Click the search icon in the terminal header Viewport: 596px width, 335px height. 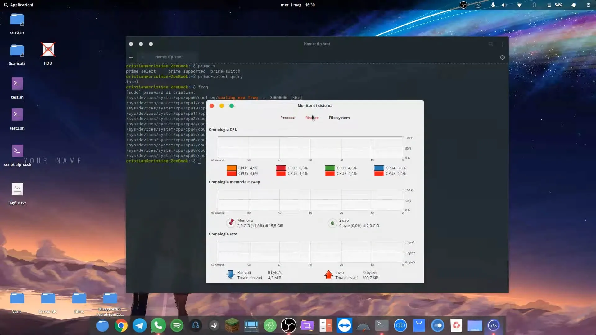pyautogui.click(x=491, y=44)
